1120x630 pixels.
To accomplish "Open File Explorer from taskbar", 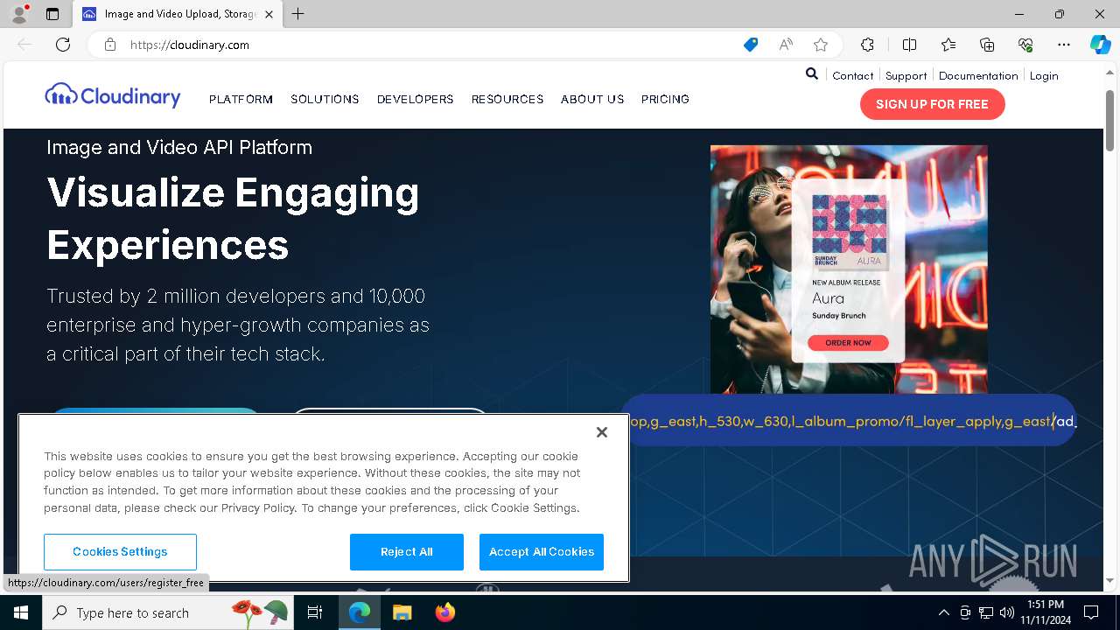I will (402, 612).
